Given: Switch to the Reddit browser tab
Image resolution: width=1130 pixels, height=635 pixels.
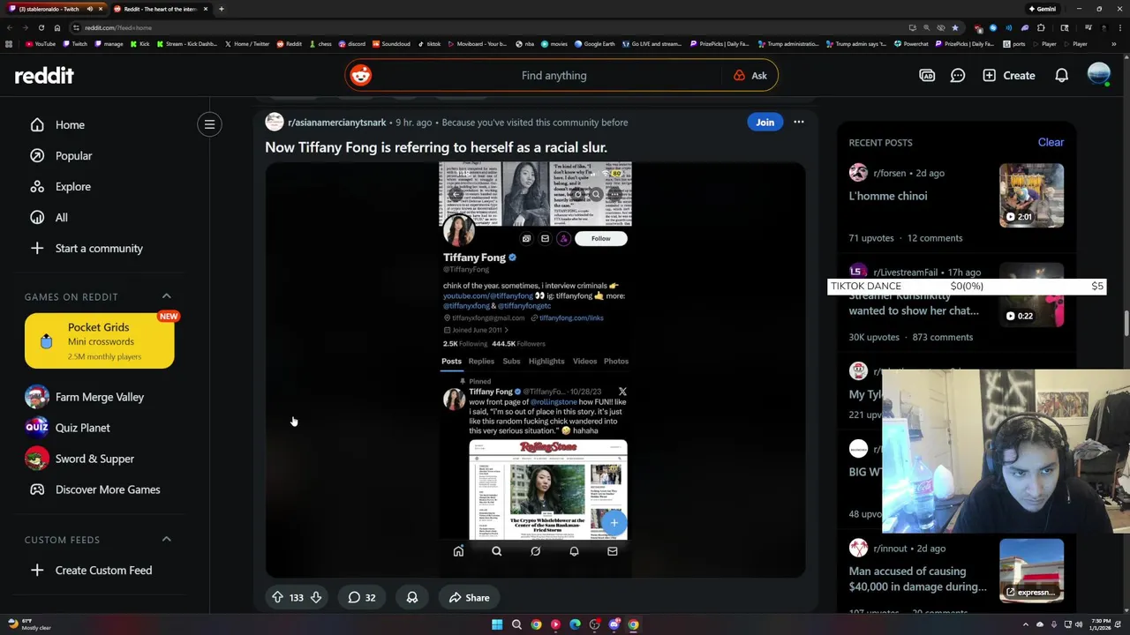Looking at the screenshot, I should click(x=159, y=9).
